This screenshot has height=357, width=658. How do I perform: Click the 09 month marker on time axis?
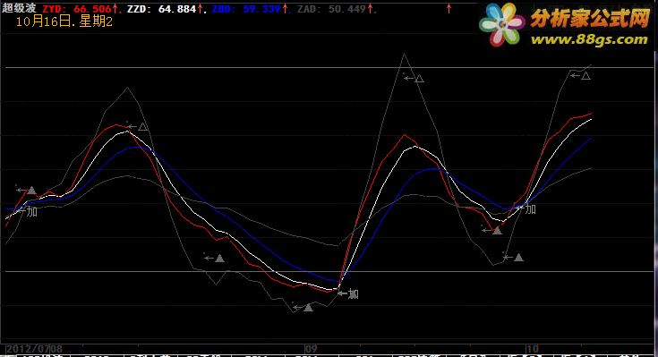[x=311, y=349]
